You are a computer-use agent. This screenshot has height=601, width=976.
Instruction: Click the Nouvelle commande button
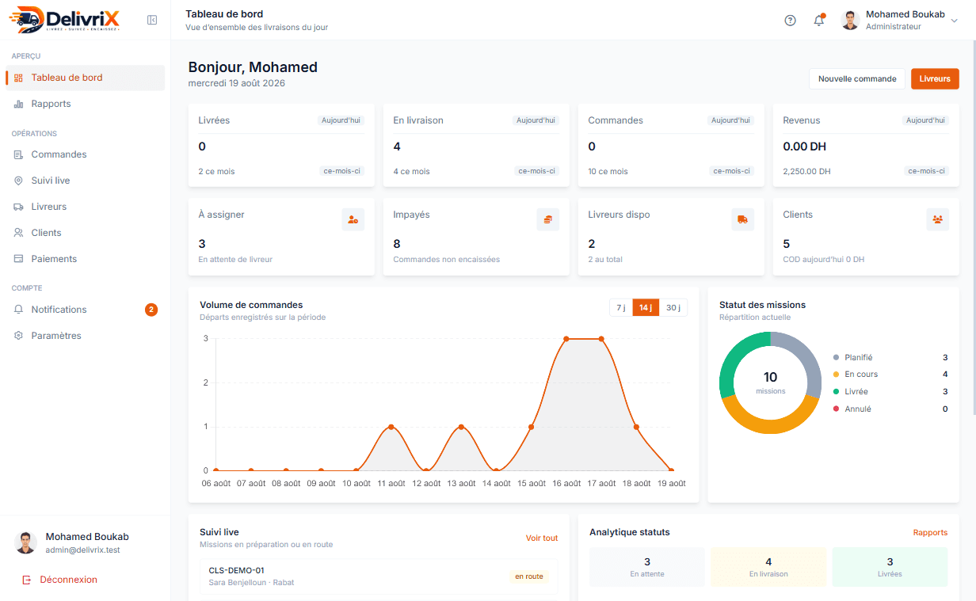click(x=857, y=78)
